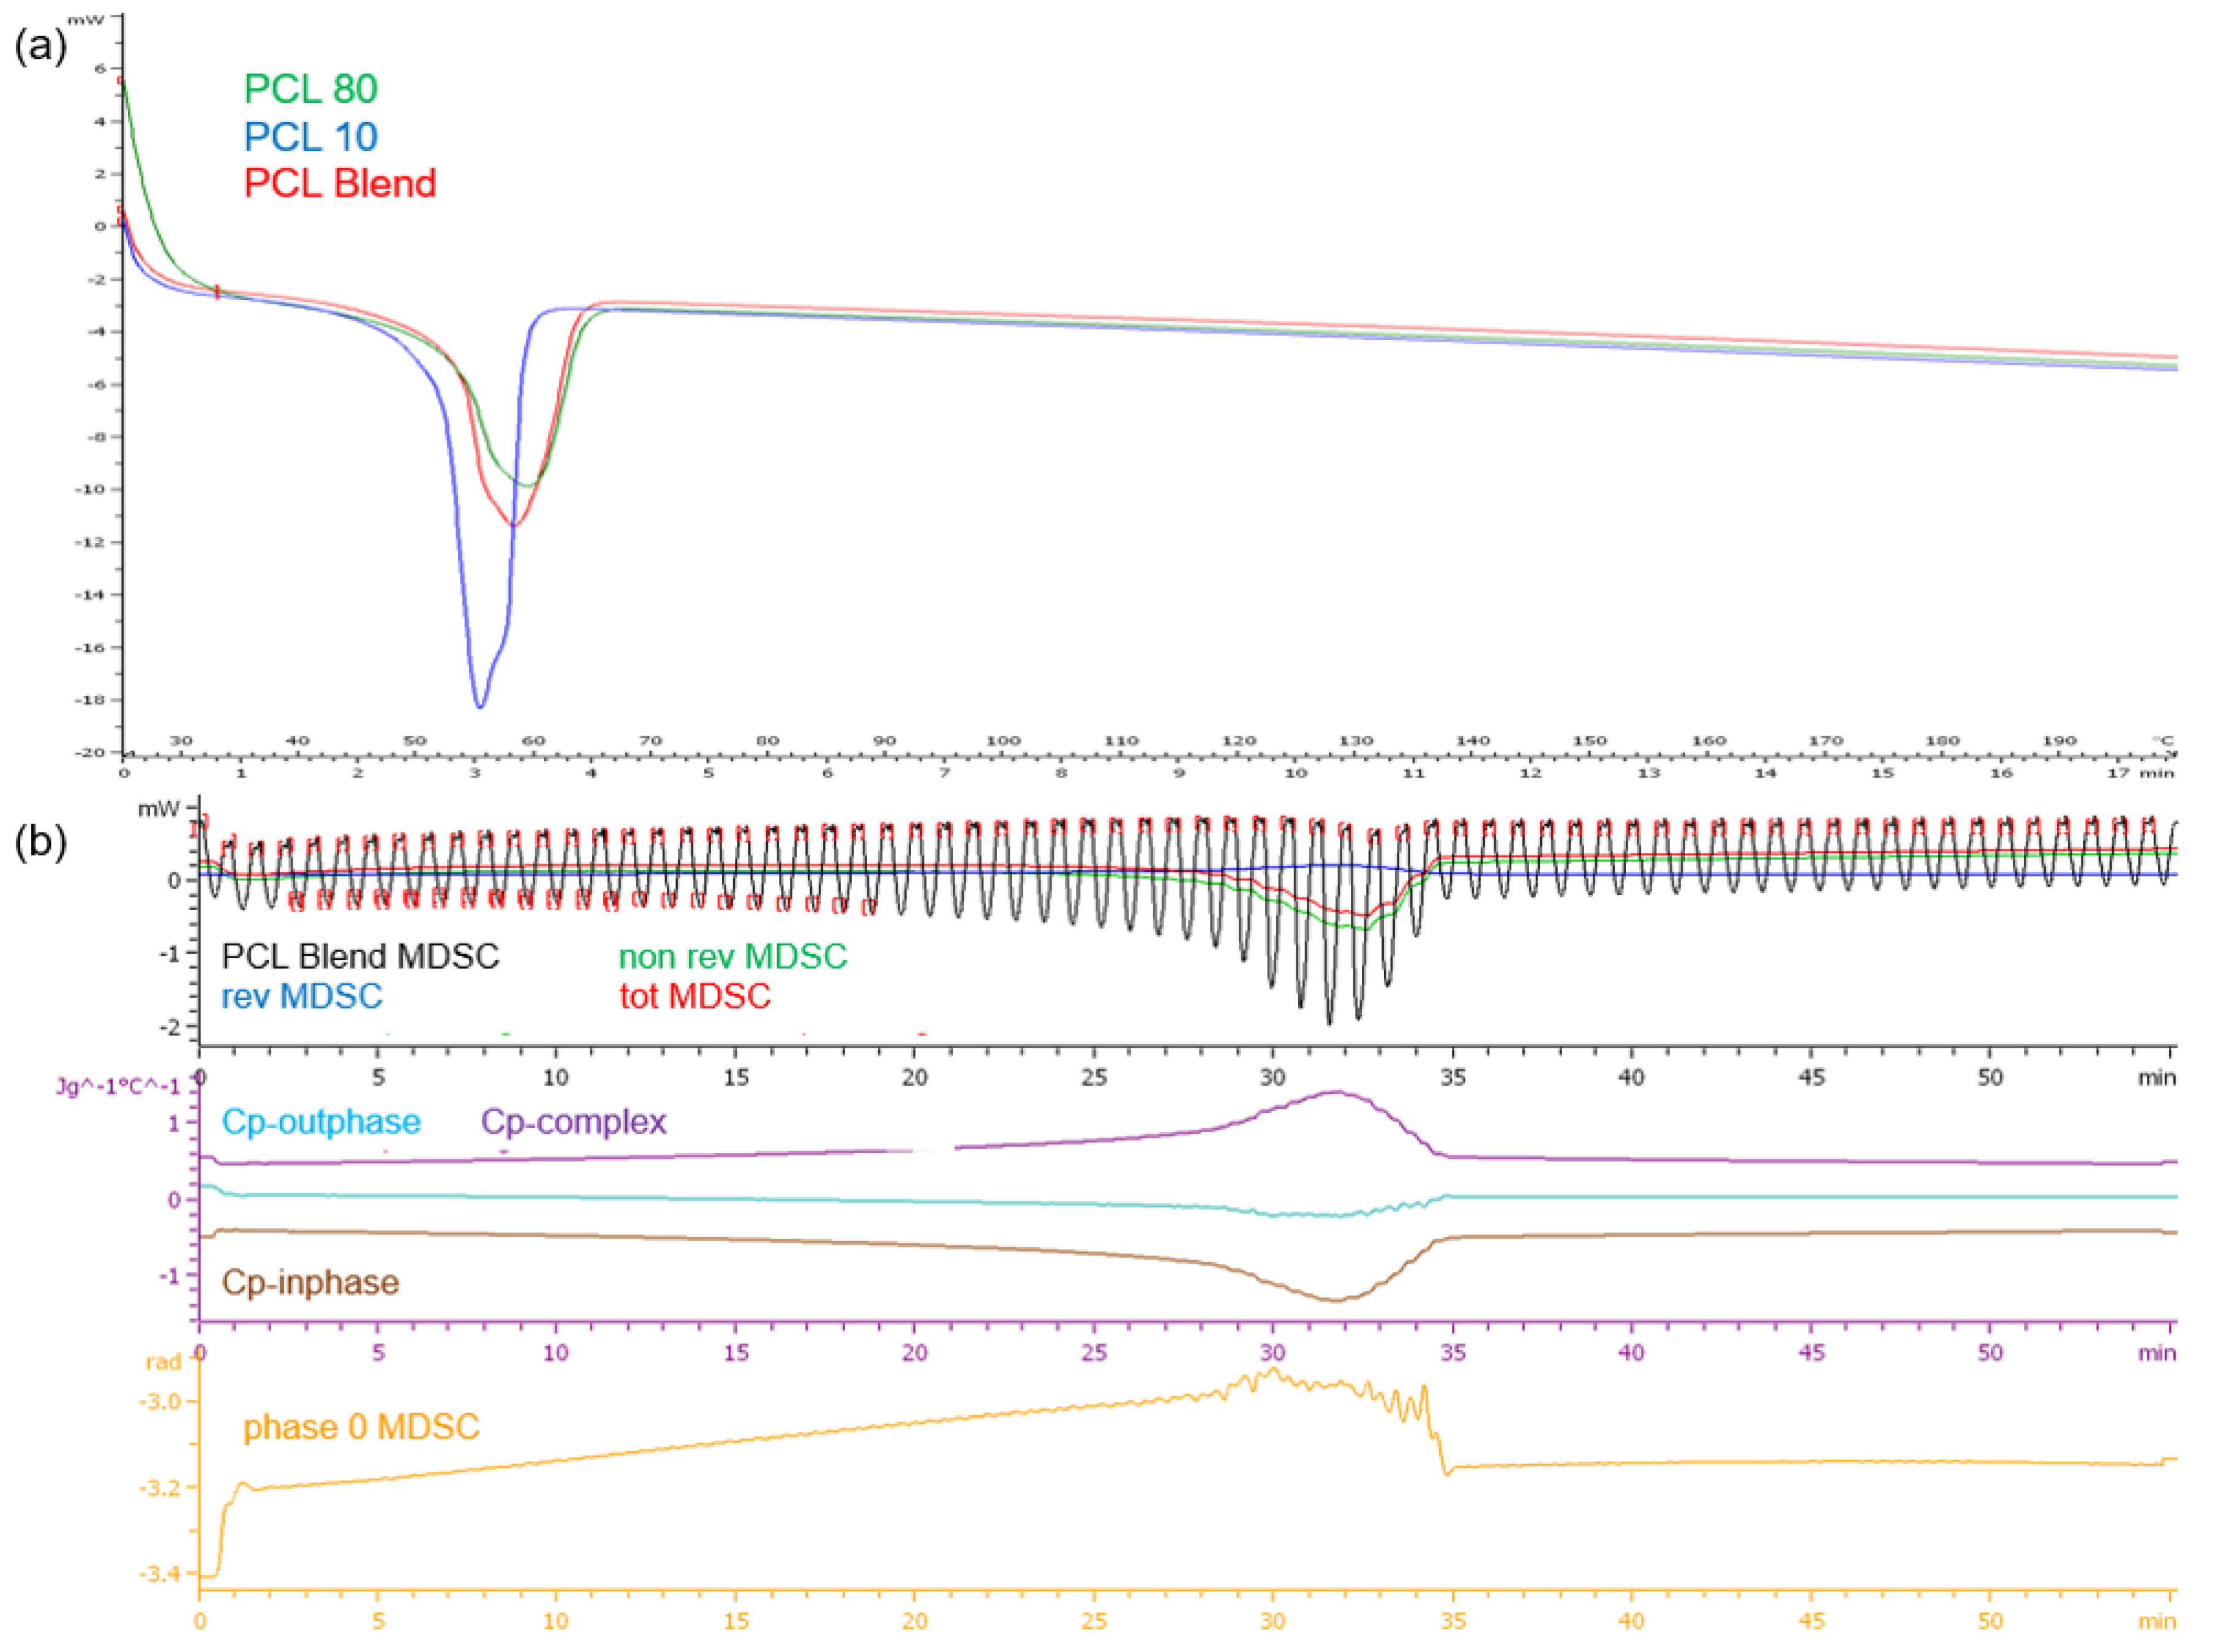Screen dimensions: 2221x1652
Task: Click the Cp-inphase brown label
Action: click(x=310, y=1282)
